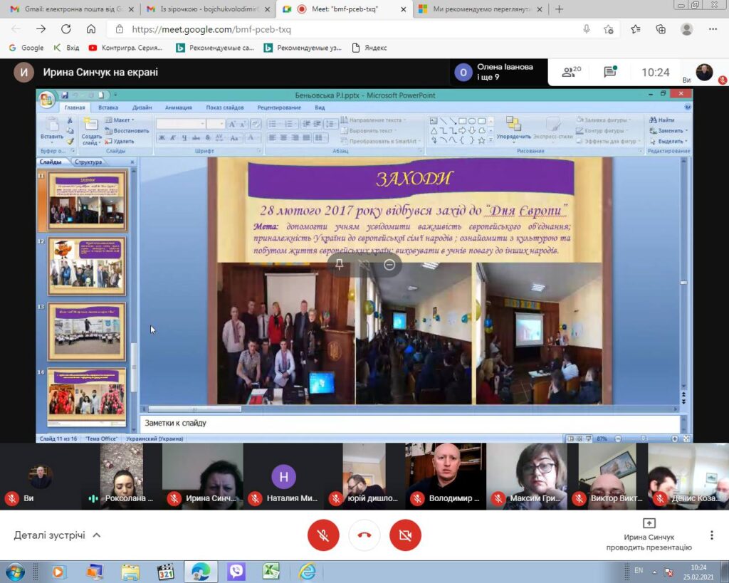Screen dimensions: 729x583
Task: Select Роксолана participant video tile
Action: [x=122, y=476]
